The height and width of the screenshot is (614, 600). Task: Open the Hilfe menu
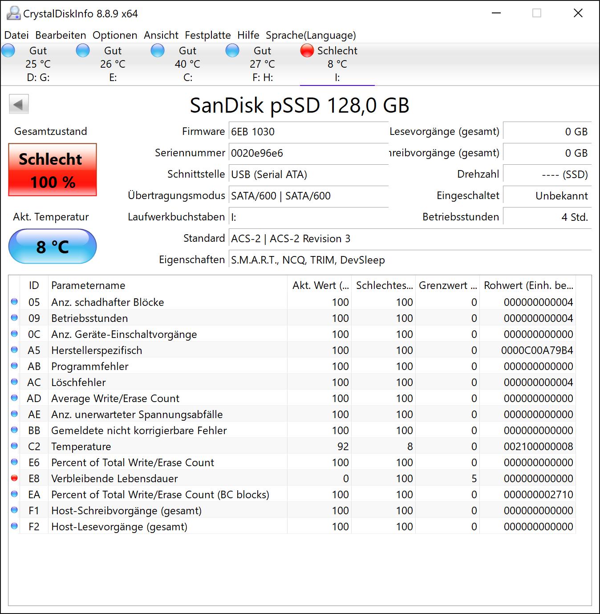tap(248, 35)
